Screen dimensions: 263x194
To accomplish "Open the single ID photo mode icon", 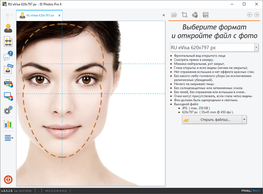I will click(x=8, y=28).
